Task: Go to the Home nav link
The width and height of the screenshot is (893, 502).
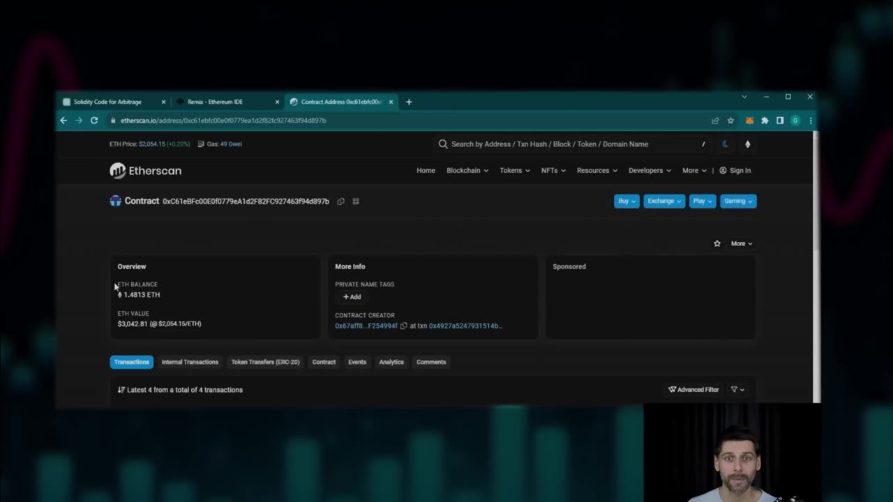Action: (426, 171)
